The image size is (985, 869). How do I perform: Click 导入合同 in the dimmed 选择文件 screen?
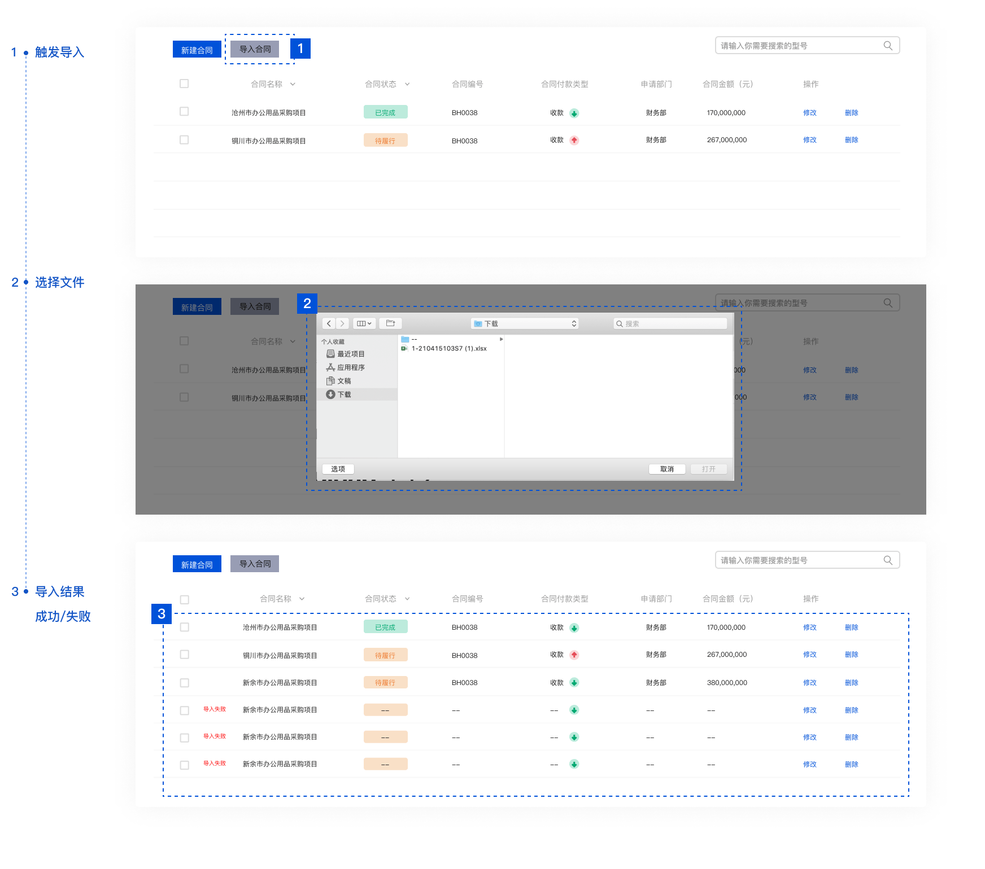tap(255, 306)
